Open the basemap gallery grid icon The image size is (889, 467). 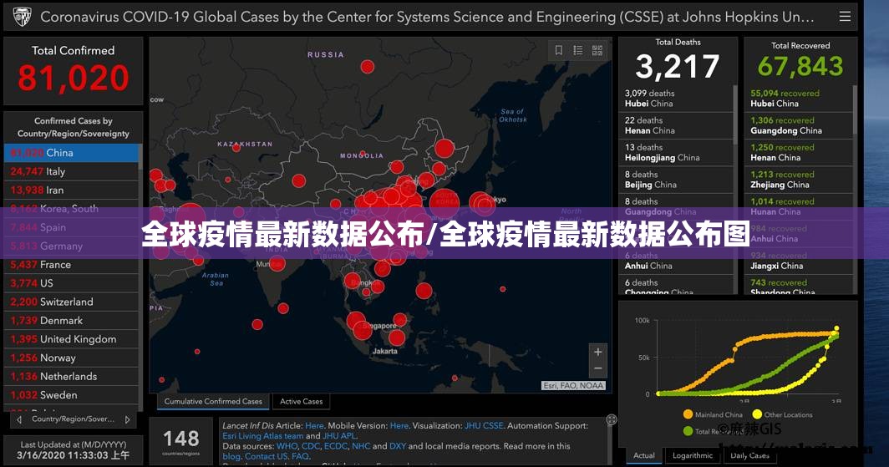pos(597,51)
